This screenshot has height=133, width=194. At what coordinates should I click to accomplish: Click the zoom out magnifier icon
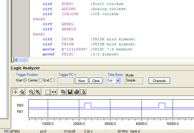click(x=31, y=92)
